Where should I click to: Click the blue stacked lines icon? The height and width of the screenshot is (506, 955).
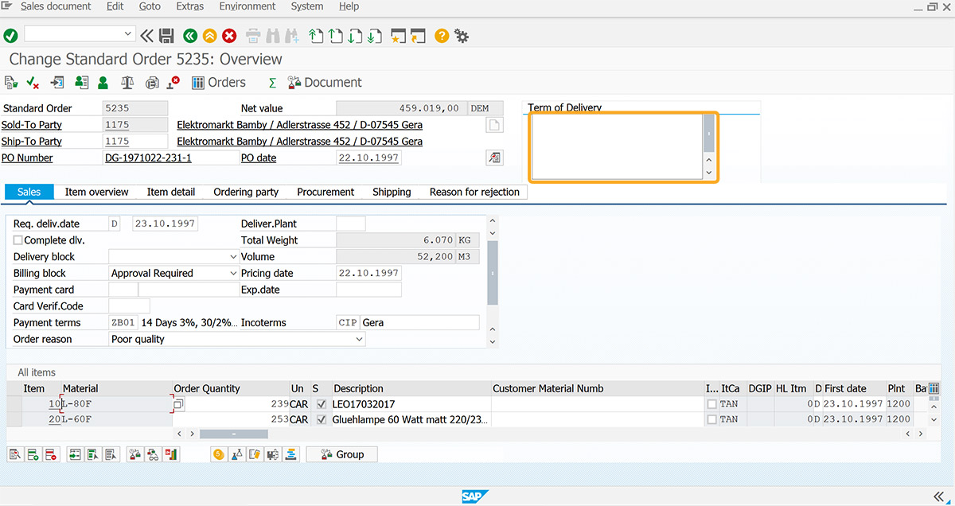coord(291,454)
